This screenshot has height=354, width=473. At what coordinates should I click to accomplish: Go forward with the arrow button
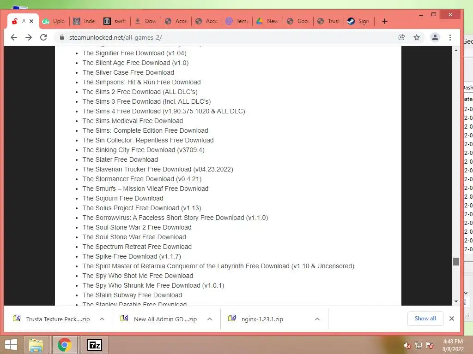pyautogui.click(x=29, y=37)
